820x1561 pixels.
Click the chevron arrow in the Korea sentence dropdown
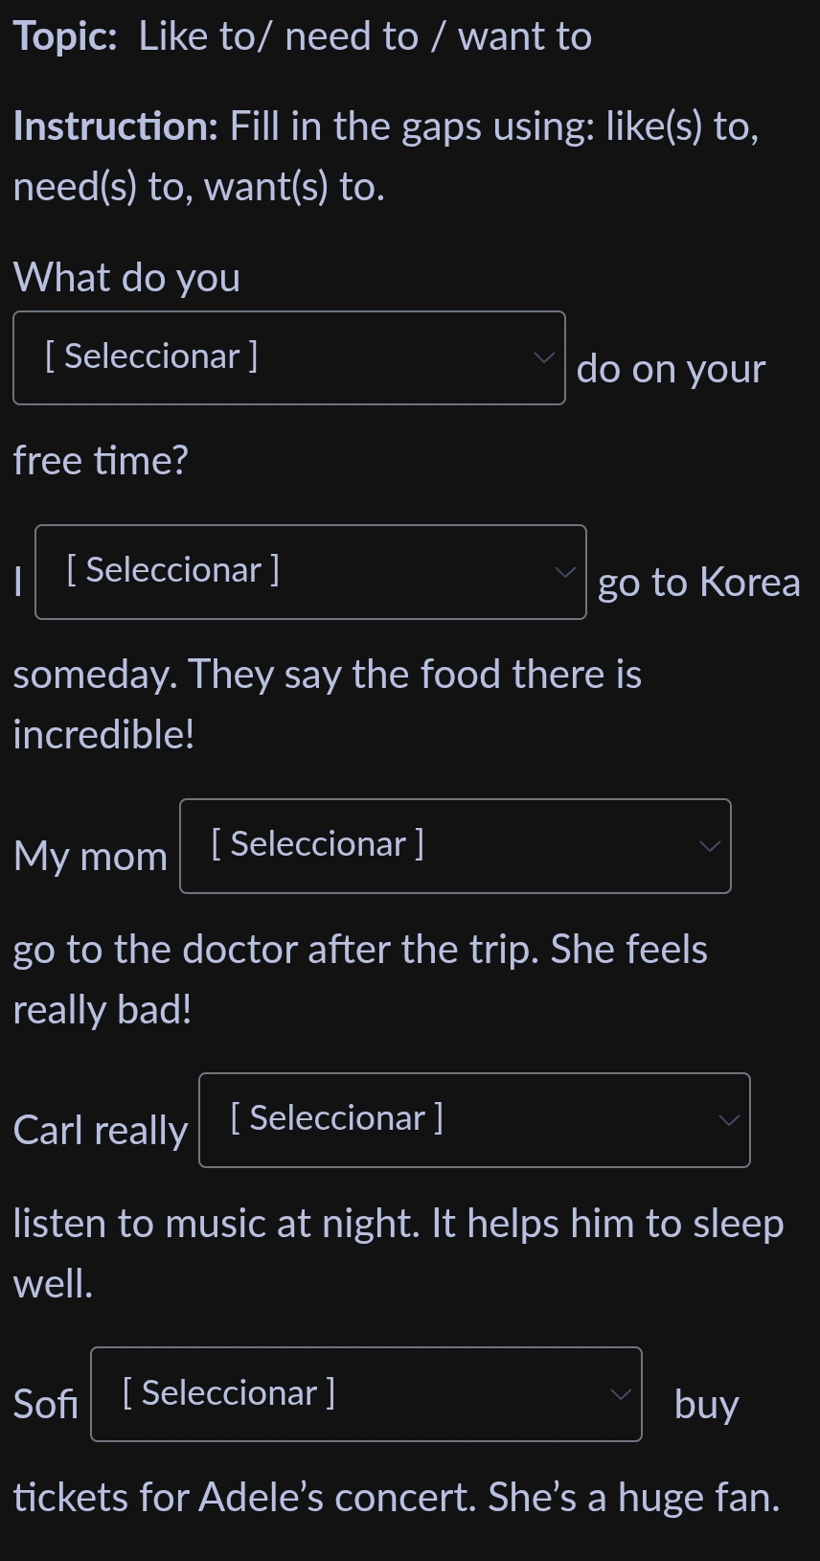click(565, 572)
